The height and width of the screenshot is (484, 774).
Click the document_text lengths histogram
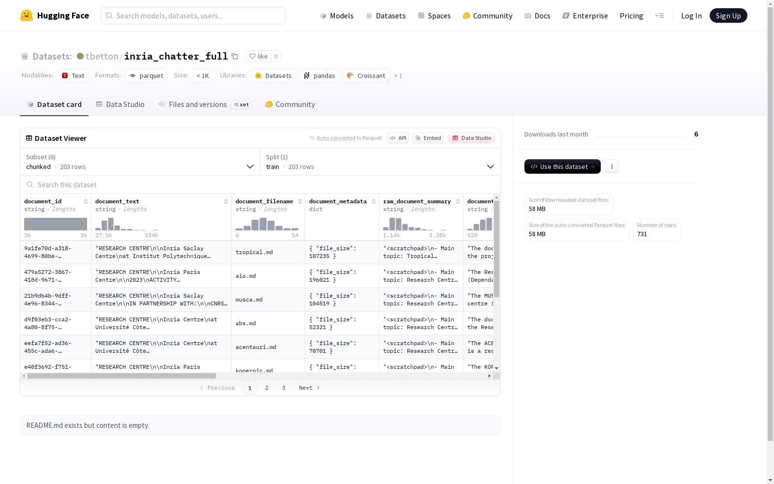coord(127,224)
